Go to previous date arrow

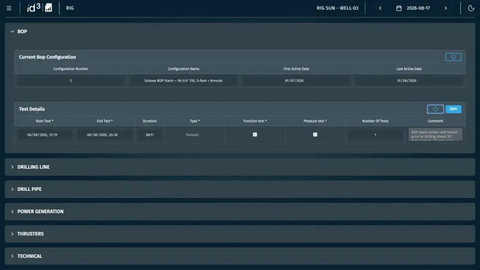(380, 8)
